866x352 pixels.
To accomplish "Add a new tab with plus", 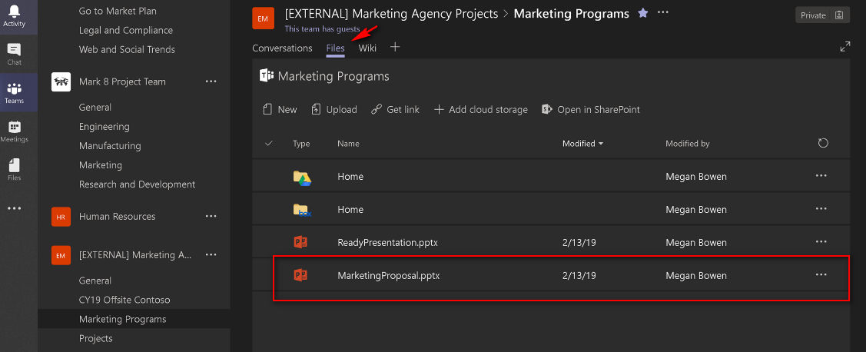I will (395, 47).
